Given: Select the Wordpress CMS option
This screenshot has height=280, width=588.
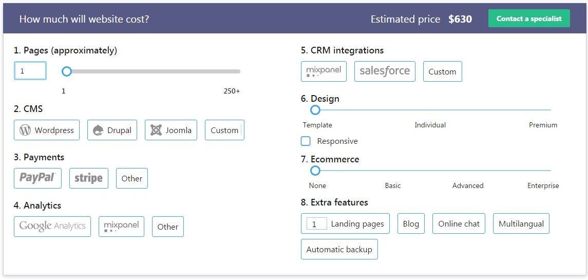Looking at the screenshot, I should [46, 130].
